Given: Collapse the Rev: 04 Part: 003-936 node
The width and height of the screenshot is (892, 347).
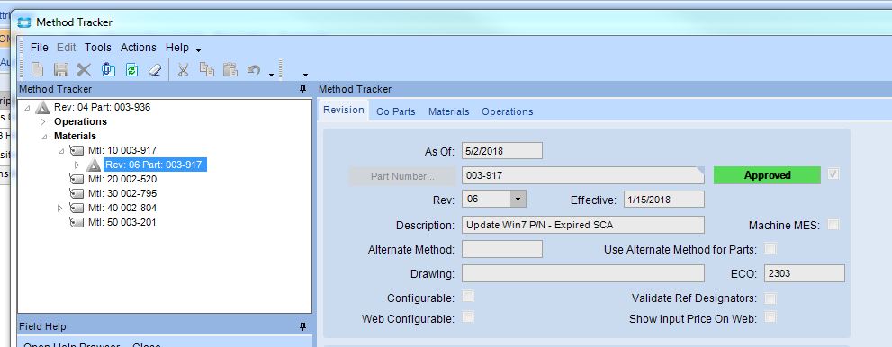Looking at the screenshot, I should pyautogui.click(x=27, y=108).
